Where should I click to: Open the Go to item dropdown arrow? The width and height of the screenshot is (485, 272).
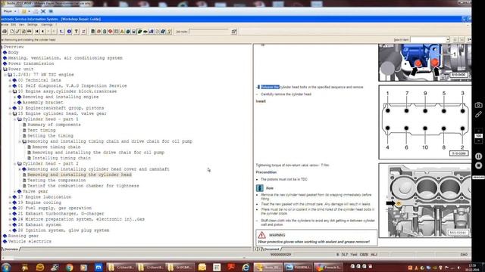coord(448,39)
